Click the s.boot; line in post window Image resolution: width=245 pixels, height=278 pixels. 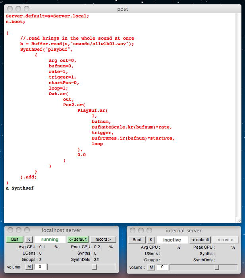pyautogui.click(x=15, y=22)
